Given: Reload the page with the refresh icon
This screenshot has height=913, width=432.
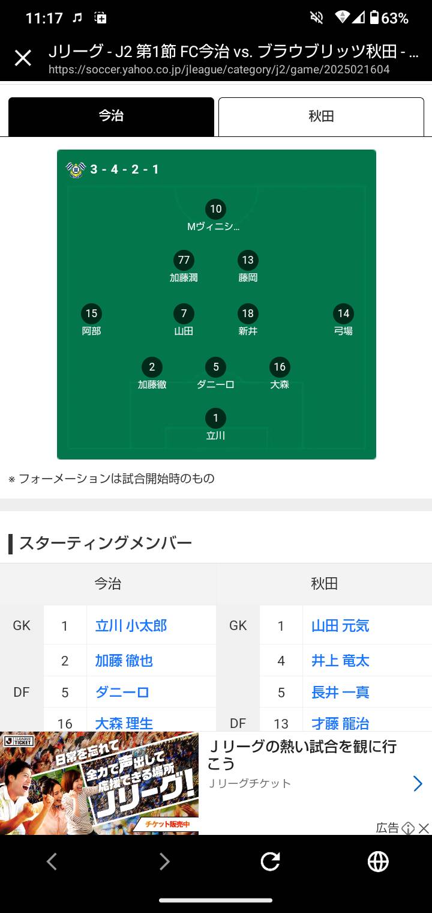Looking at the screenshot, I should (x=270, y=862).
